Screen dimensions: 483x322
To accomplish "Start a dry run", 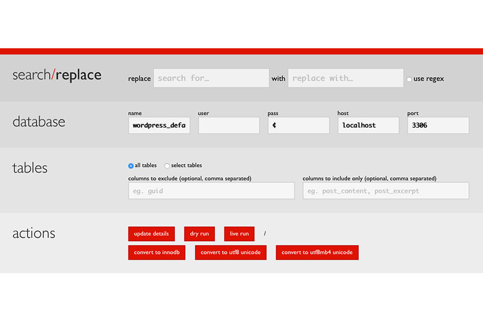I will click(199, 234).
